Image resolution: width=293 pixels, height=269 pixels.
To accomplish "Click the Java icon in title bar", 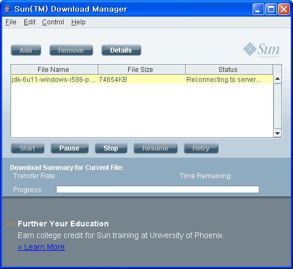I will click(8, 9).
